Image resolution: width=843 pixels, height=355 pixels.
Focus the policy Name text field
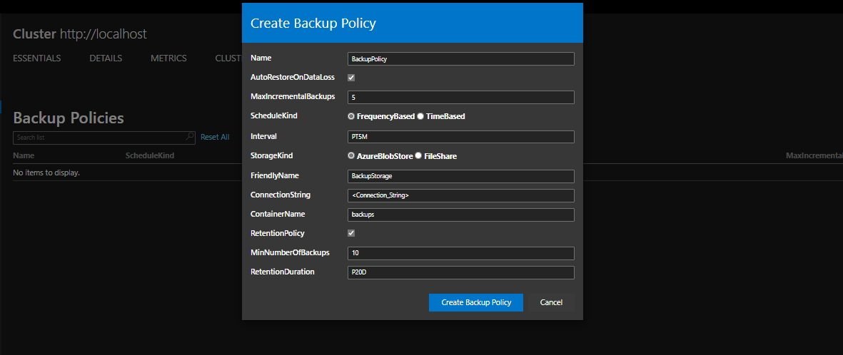460,59
